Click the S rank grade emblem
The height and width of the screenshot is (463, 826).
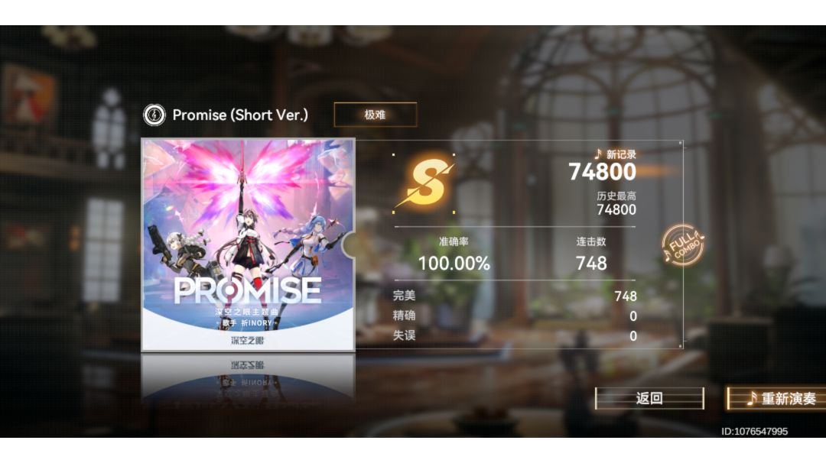pyautogui.click(x=424, y=183)
